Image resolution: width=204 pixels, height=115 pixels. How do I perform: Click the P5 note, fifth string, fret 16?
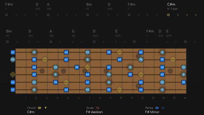click(x=184, y=82)
